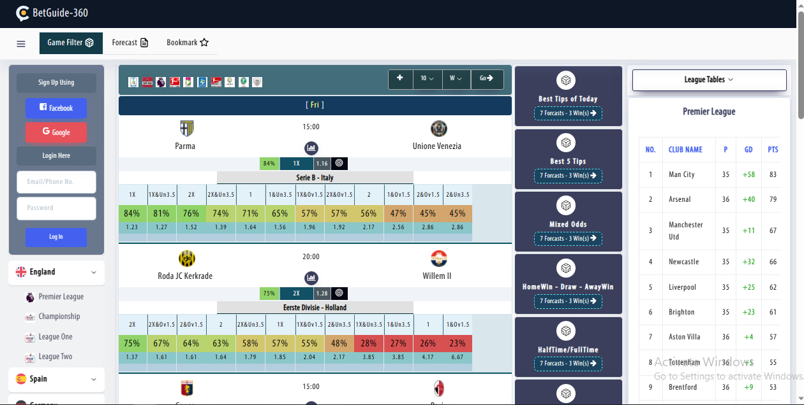This screenshot has height=405, width=804.
Task: Click the Login Here heading
Action: coord(56,156)
